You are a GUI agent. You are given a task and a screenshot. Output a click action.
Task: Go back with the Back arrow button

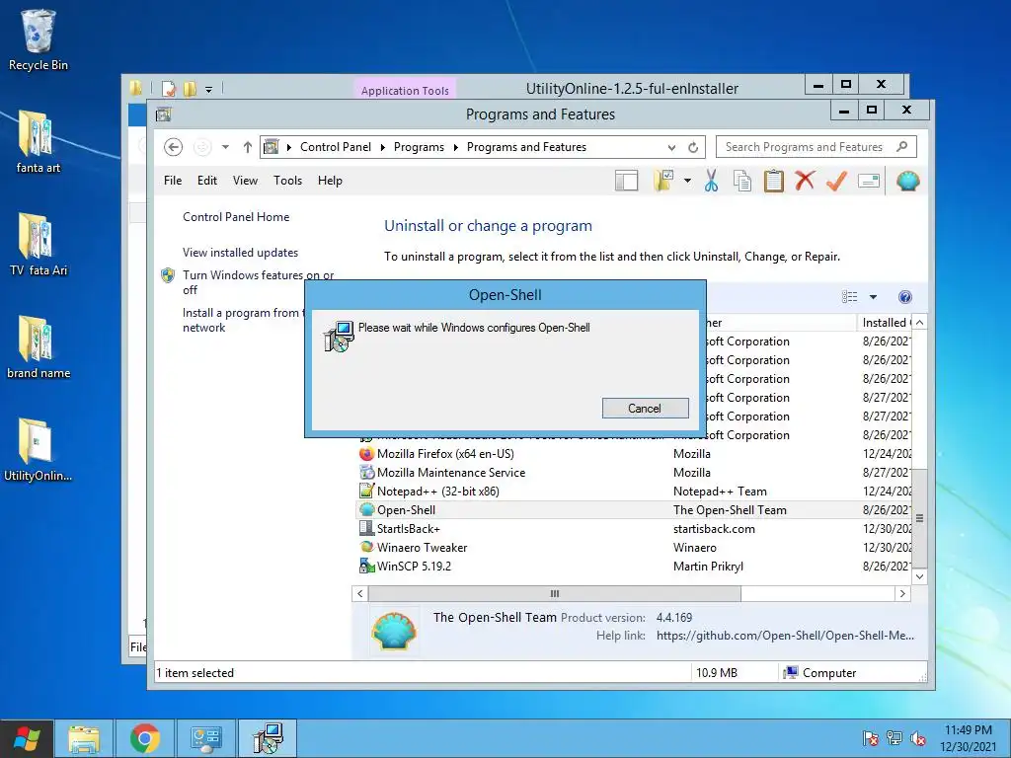(x=173, y=147)
